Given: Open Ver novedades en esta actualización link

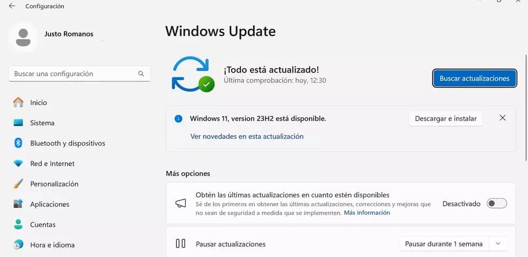Looking at the screenshot, I should pos(247,136).
